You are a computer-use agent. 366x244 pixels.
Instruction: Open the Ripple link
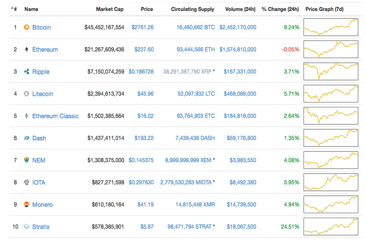[x=41, y=72]
